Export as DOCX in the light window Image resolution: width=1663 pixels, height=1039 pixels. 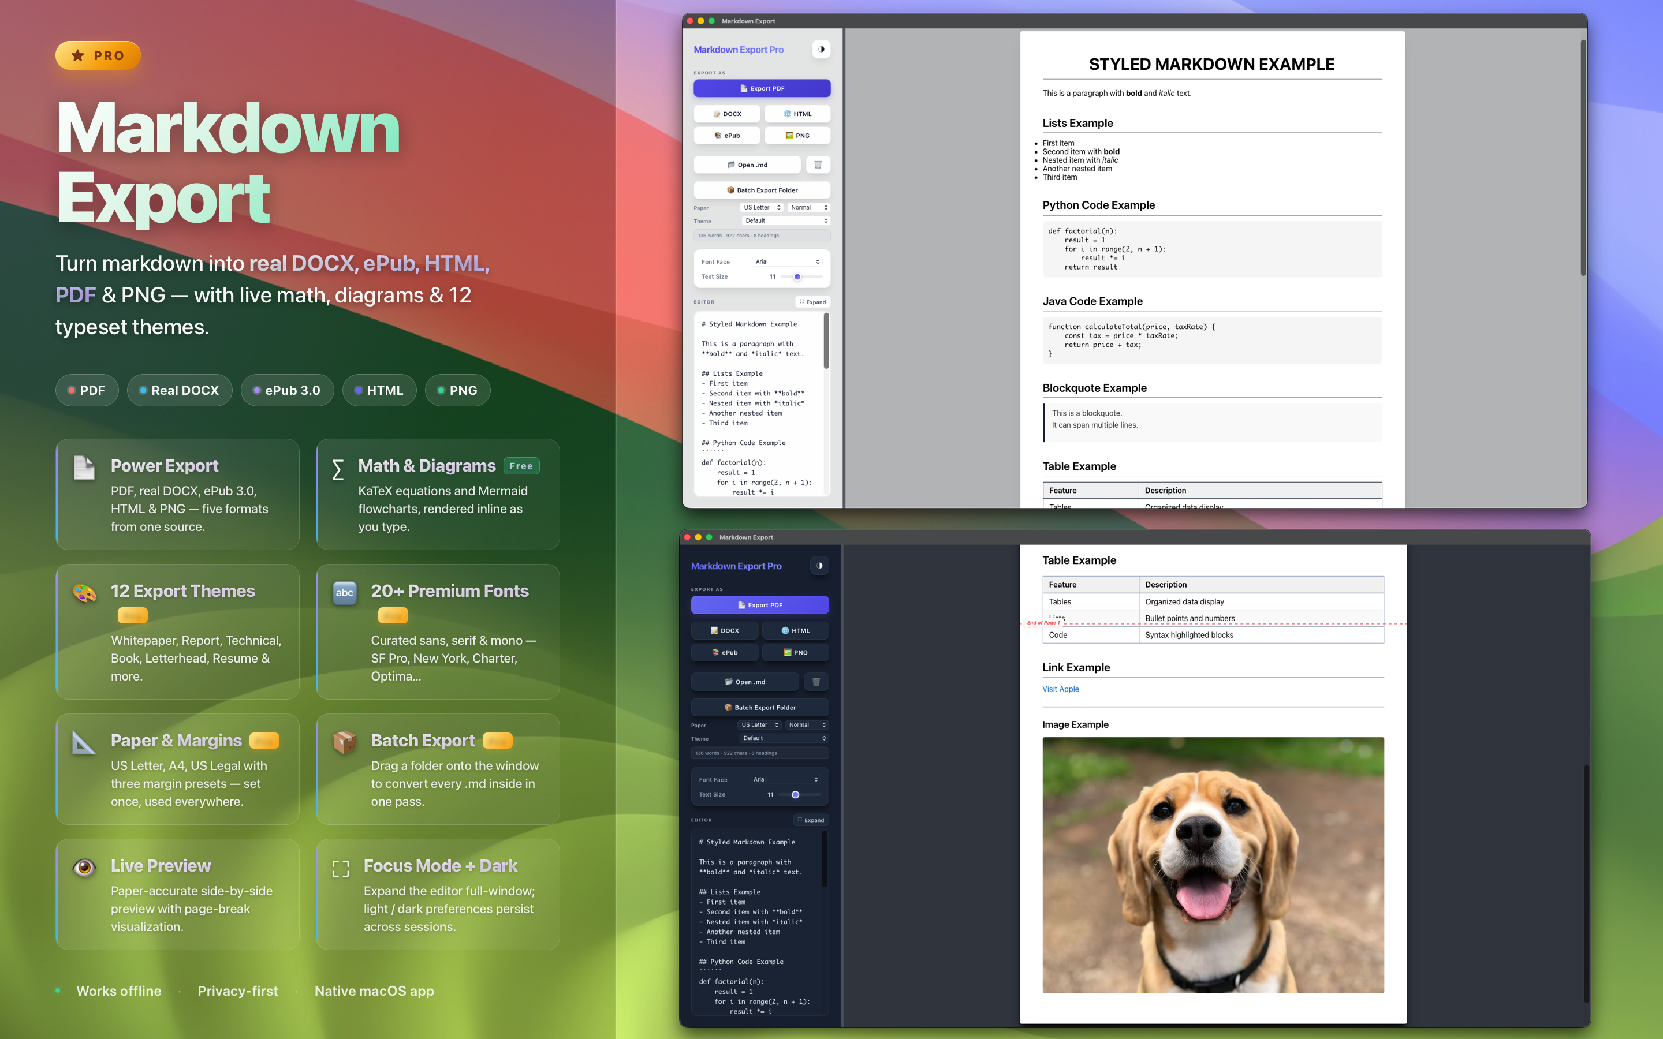tap(726, 114)
